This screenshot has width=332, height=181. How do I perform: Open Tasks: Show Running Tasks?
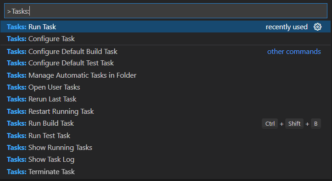(x=166, y=148)
